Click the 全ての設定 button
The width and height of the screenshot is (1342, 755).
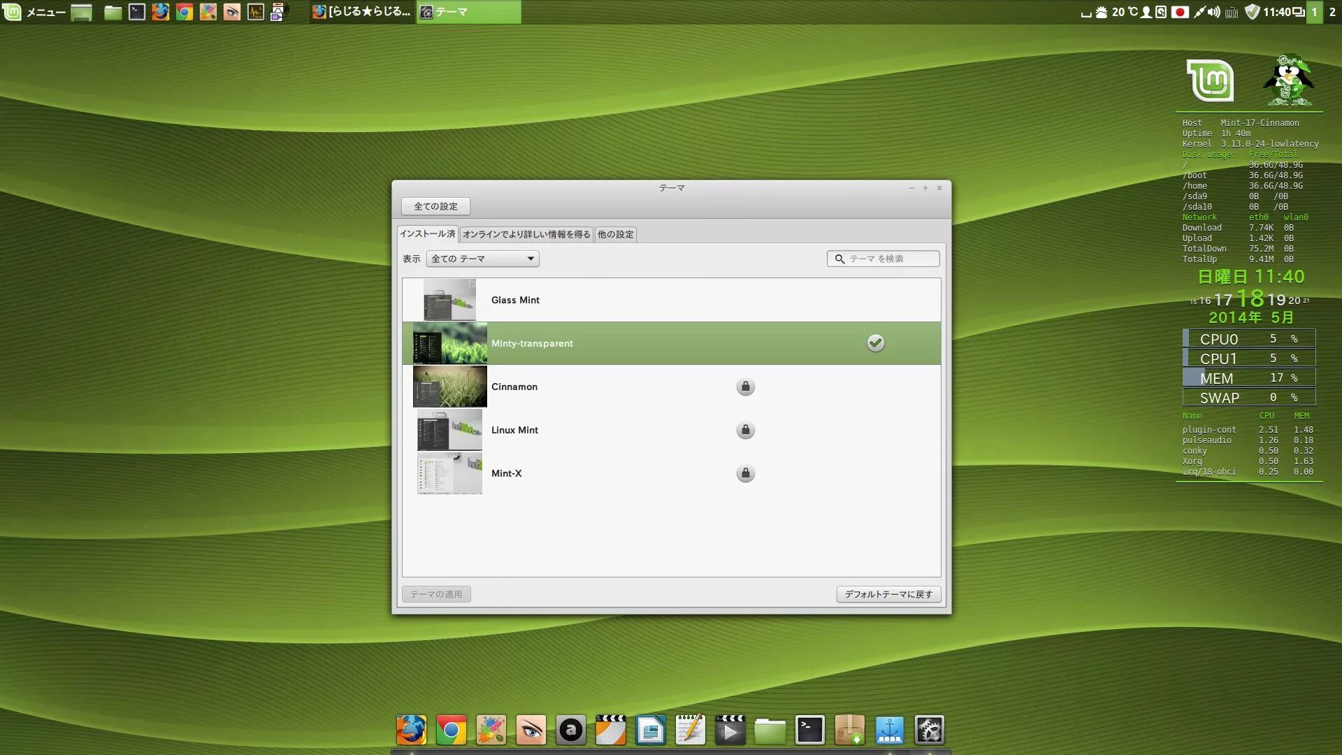(x=435, y=206)
